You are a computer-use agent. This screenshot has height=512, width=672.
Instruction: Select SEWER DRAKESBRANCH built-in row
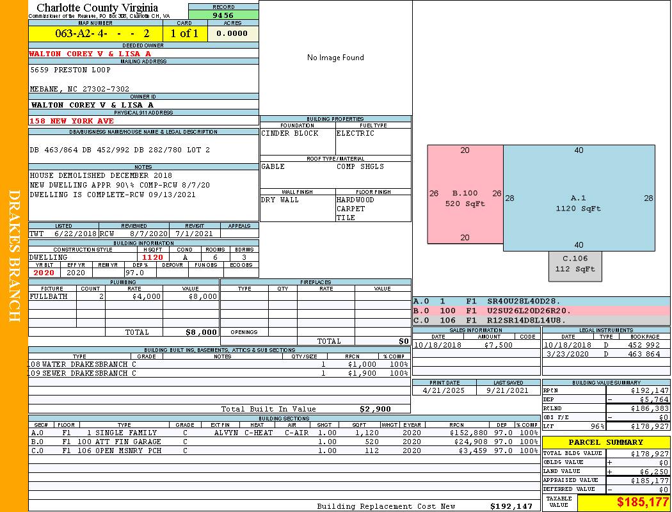coord(219,373)
